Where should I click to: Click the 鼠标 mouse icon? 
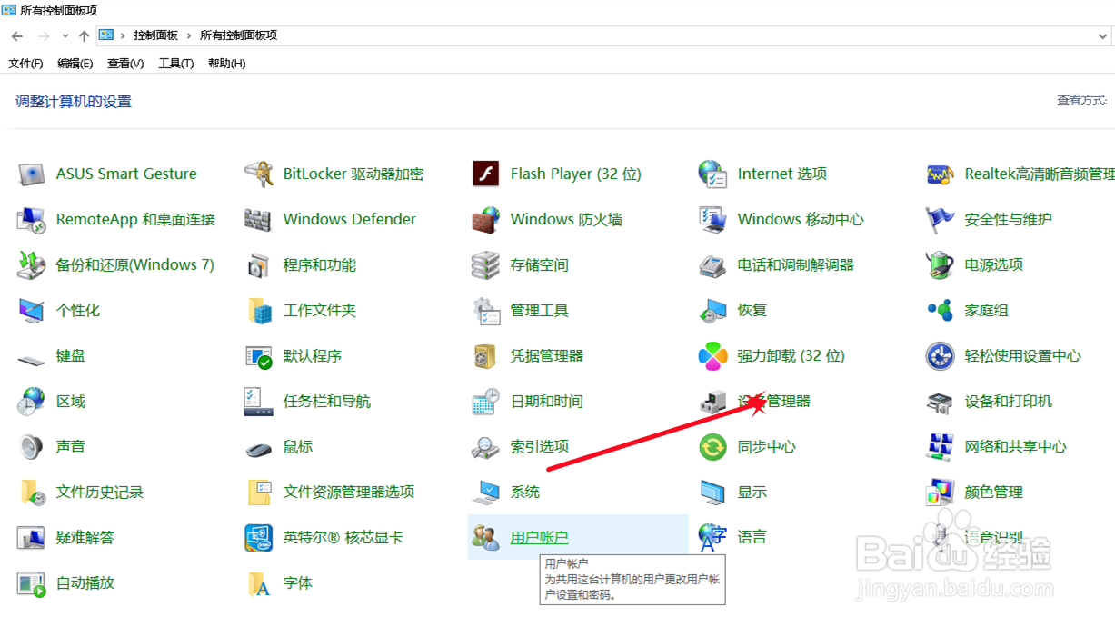tap(259, 448)
